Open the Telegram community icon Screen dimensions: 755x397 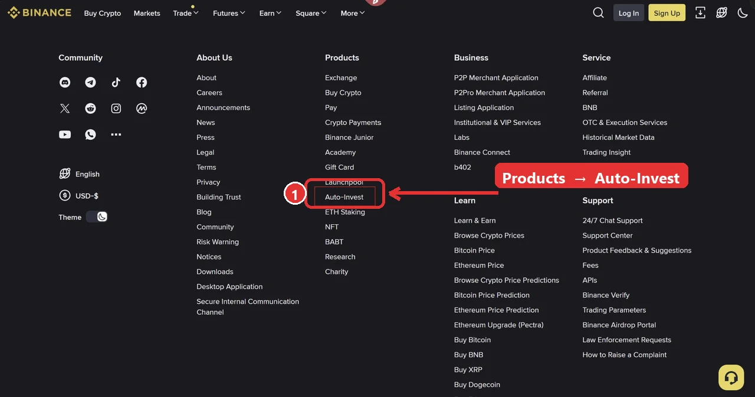(90, 83)
